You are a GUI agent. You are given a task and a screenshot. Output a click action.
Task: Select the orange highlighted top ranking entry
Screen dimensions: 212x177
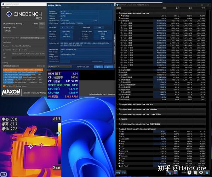23,70
